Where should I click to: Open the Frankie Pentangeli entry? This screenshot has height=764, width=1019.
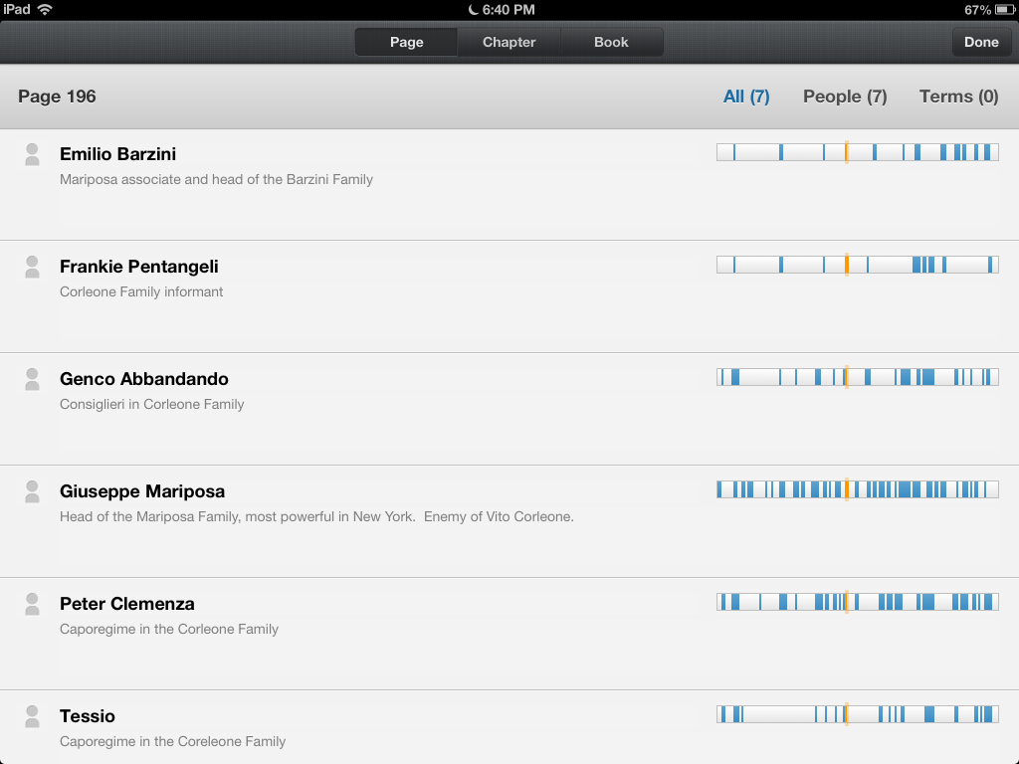point(509,296)
